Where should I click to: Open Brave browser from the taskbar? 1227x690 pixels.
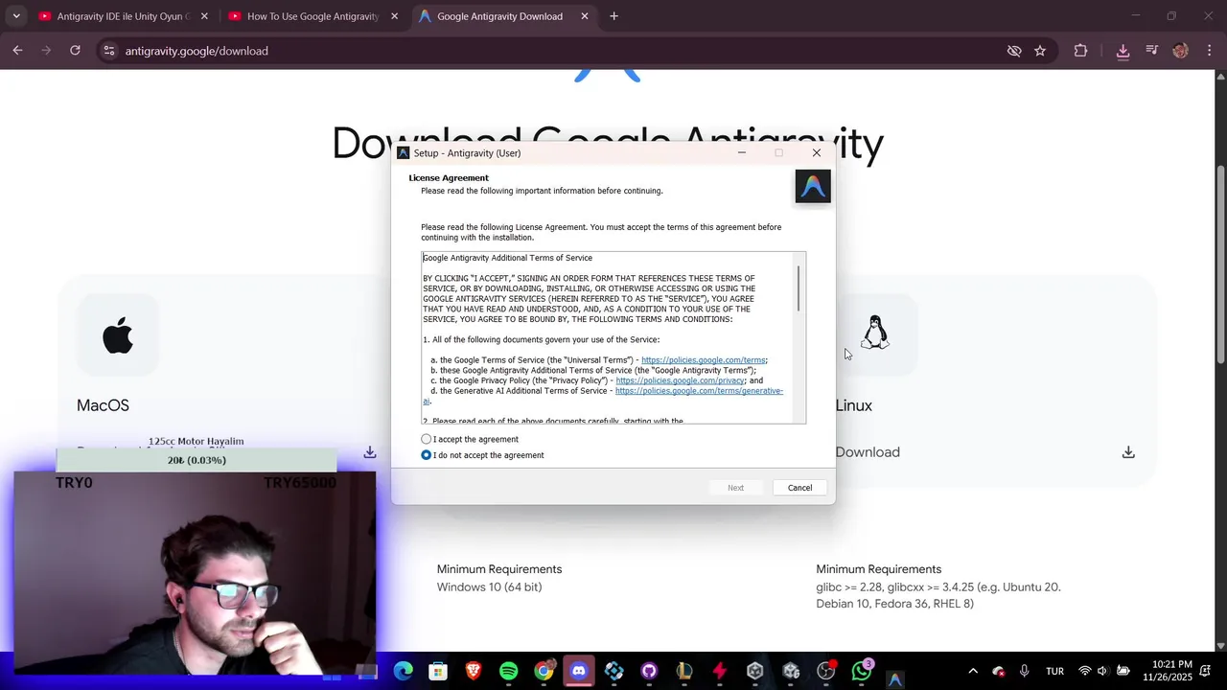tap(474, 671)
